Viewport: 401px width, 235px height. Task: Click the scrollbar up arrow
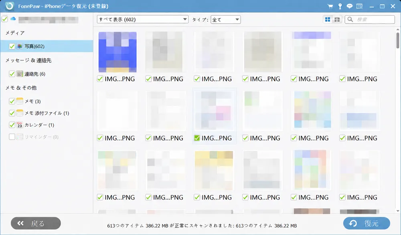[x=398, y=30]
